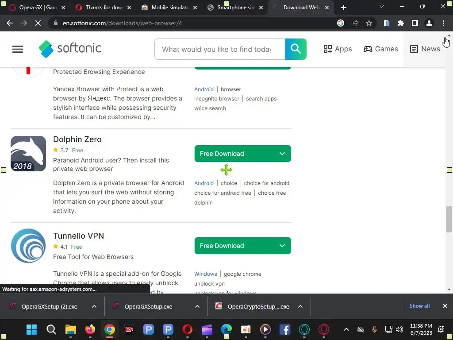
Task: Open Chrome three-dot menu
Action: coord(443,23)
